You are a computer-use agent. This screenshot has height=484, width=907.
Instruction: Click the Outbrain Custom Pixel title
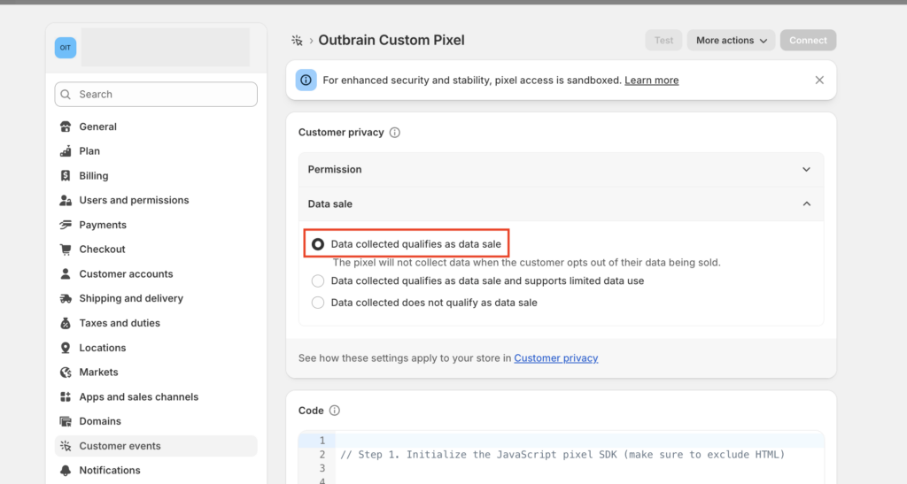391,41
